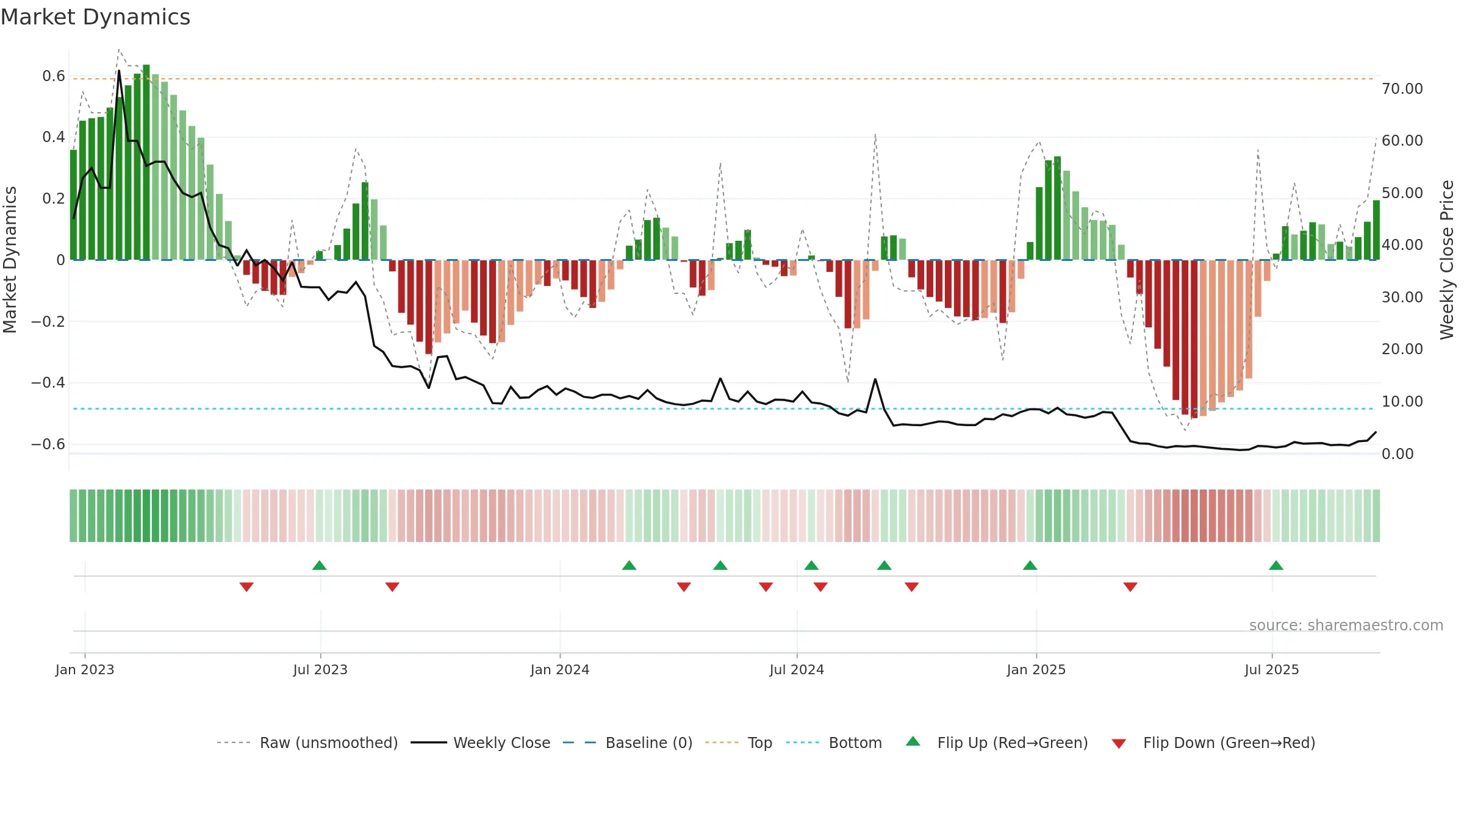
Task: Toggle the Flip Up (Red→Green) legend entry
Action: pos(997,743)
